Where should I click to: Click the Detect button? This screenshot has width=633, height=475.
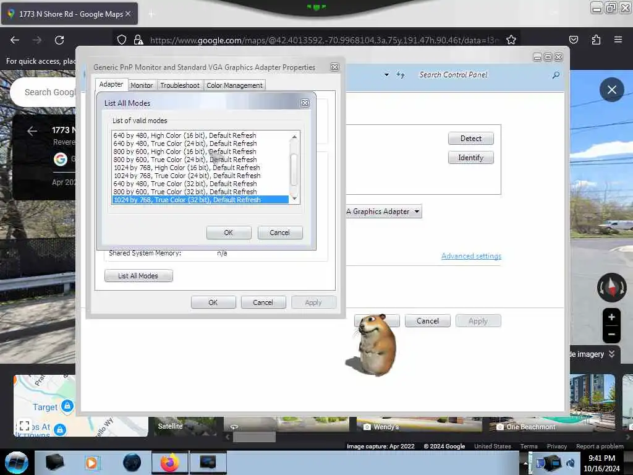click(470, 139)
